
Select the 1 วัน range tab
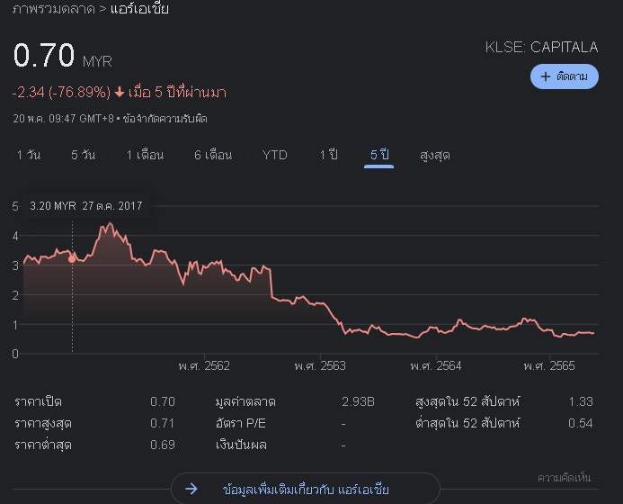click(x=29, y=155)
